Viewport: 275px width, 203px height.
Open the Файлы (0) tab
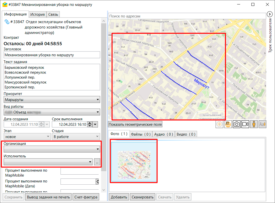(x=141, y=134)
